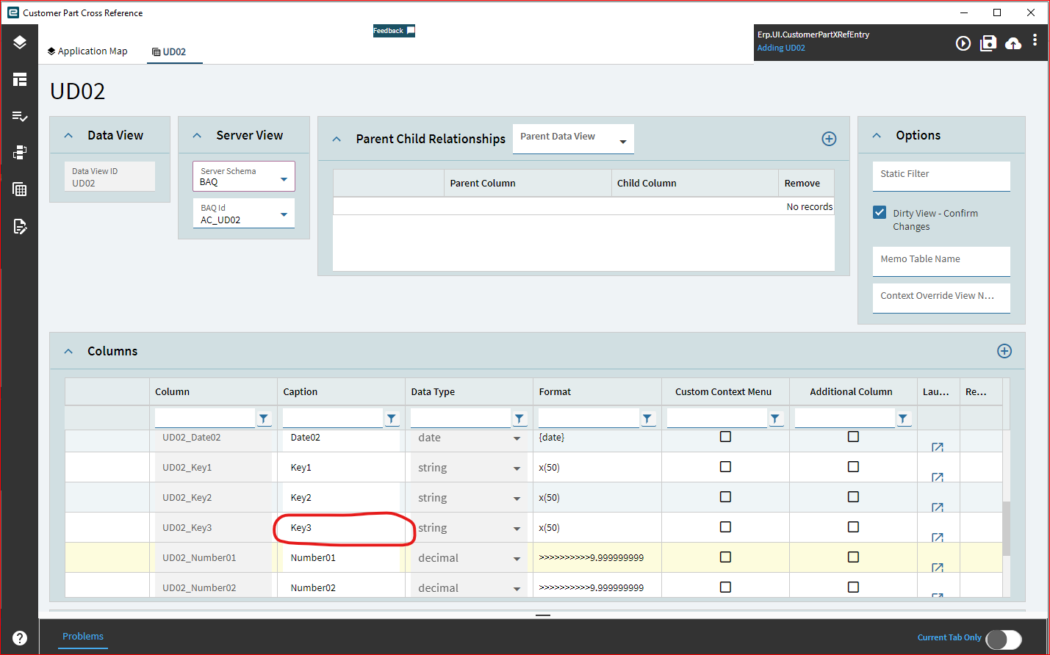
Task: Collapse the Columns panel
Action: click(x=68, y=351)
